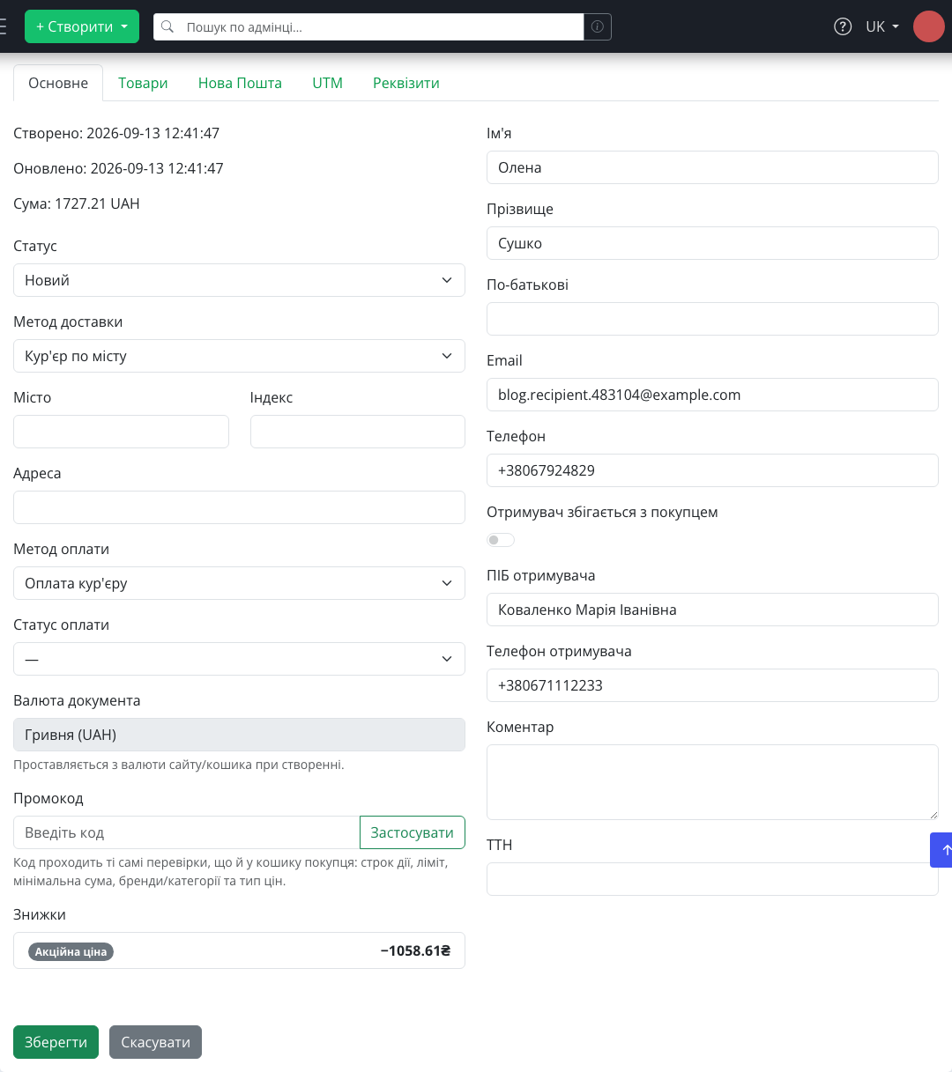Open the help question mark icon
This screenshot has width=952, height=1072.
[843, 26]
